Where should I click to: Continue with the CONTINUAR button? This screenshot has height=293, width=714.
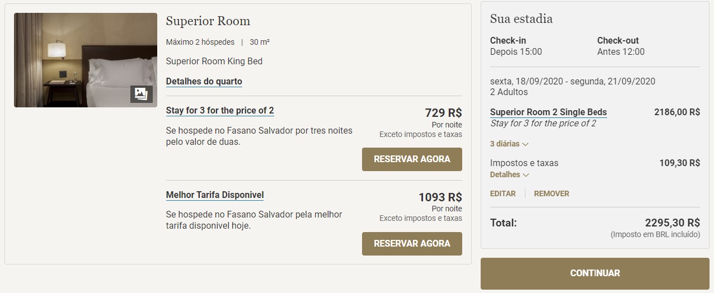(x=595, y=273)
